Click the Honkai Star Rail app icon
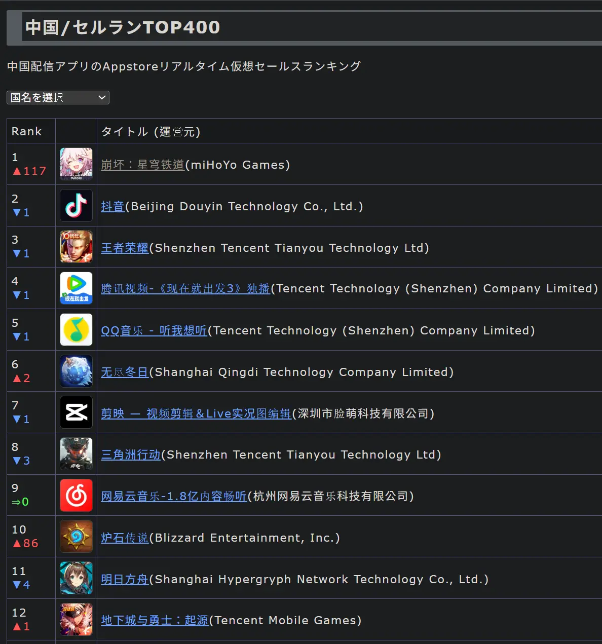The image size is (602, 644). pos(76,164)
